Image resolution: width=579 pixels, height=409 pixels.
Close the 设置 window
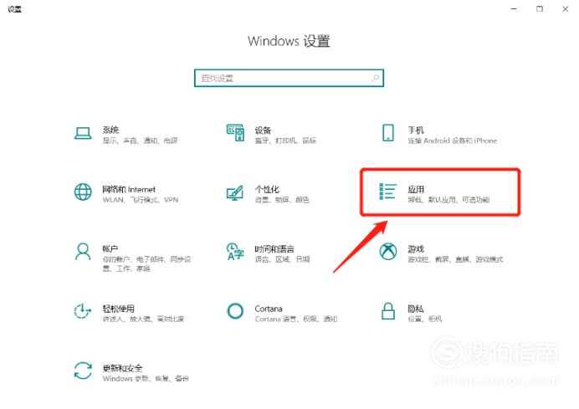point(566,9)
